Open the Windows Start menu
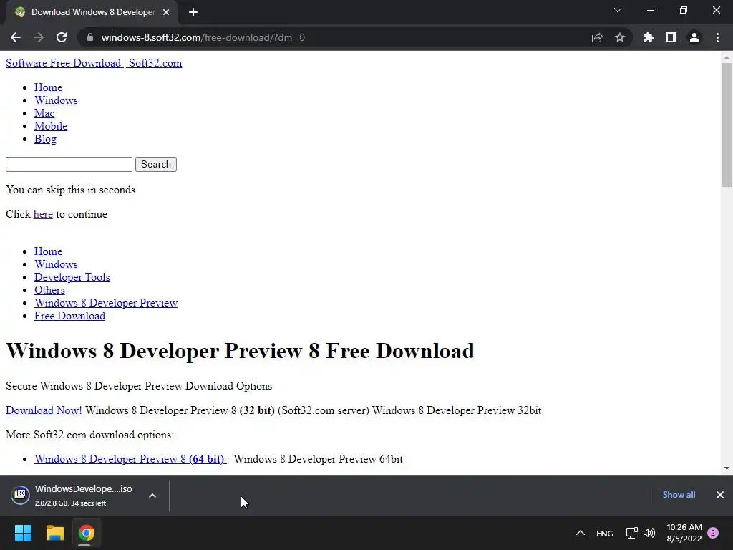This screenshot has height=550, width=733. (x=23, y=533)
